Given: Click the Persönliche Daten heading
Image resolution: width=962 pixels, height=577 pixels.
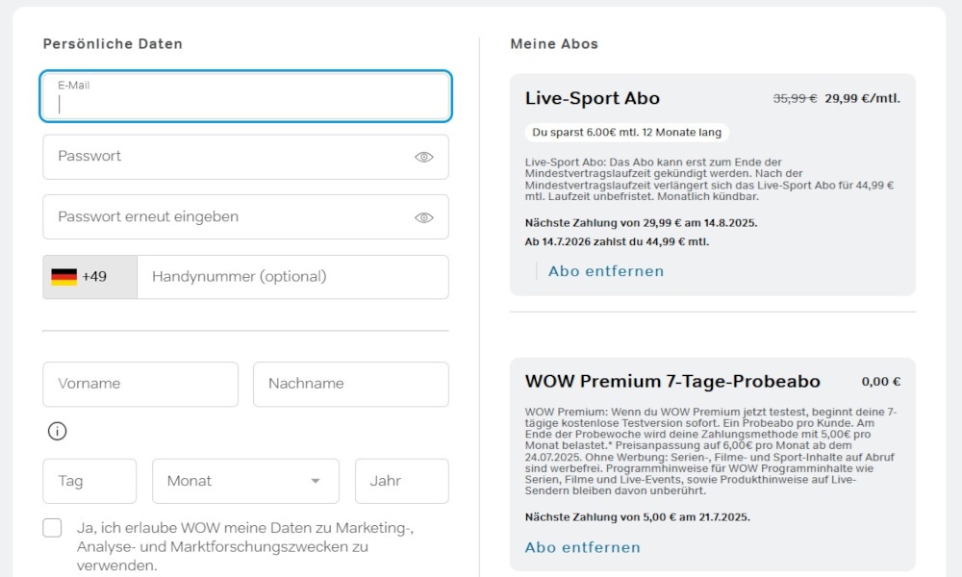Looking at the screenshot, I should tap(113, 44).
